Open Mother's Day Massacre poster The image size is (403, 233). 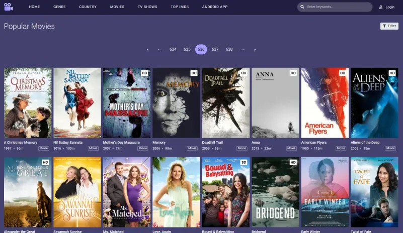(127, 103)
